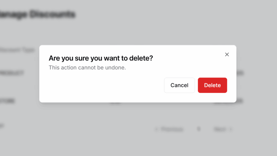Image resolution: width=277 pixels, height=156 pixels.
Task: Click the left chevron beside Previous
Action: [x=156, y=129]
